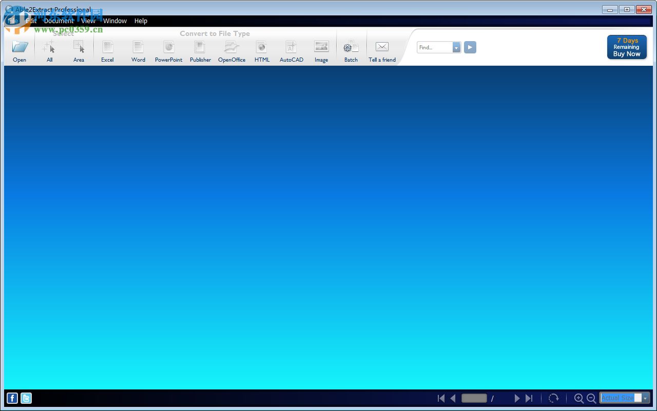Open the View menu
This screenshot has width=657, height=411.
click(88, 21)
